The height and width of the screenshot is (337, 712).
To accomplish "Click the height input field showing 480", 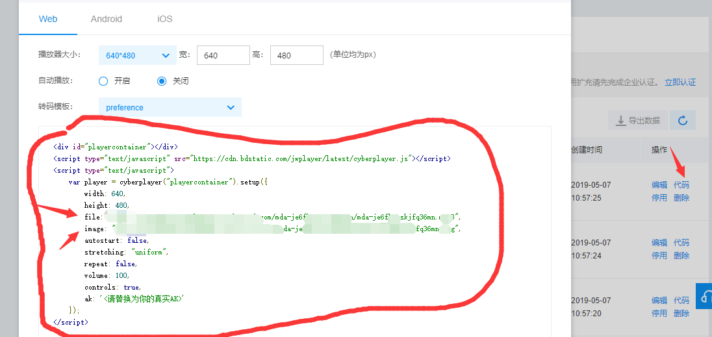I will (x=296, y=55).
